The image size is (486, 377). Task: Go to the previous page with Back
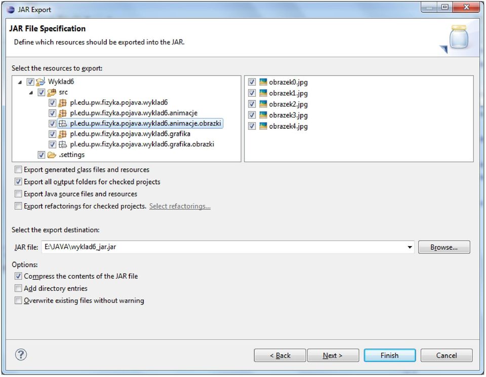[x=280, y=355]
